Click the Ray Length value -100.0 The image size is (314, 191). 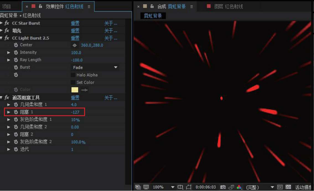pos(77,60)
